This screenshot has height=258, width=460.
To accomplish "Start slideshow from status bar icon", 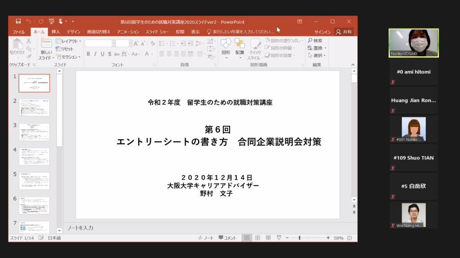I will (279, 238).
